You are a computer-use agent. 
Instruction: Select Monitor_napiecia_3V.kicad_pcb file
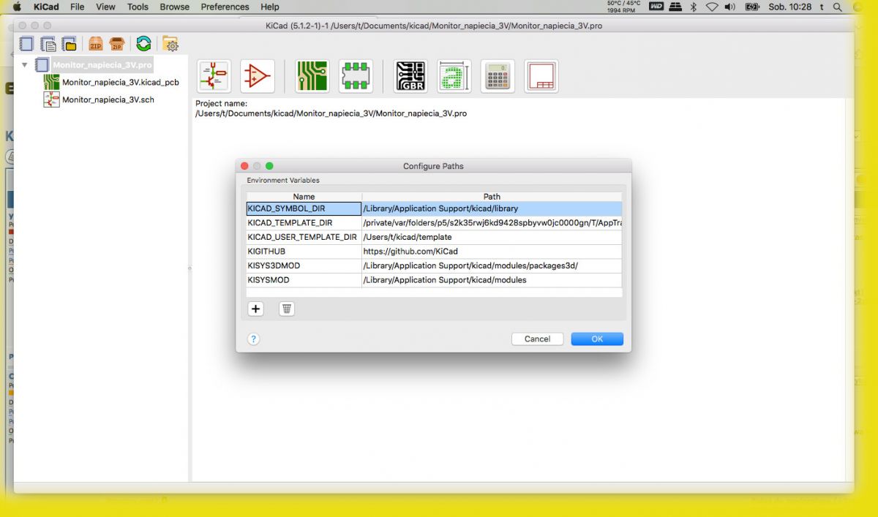click(121, 83)
